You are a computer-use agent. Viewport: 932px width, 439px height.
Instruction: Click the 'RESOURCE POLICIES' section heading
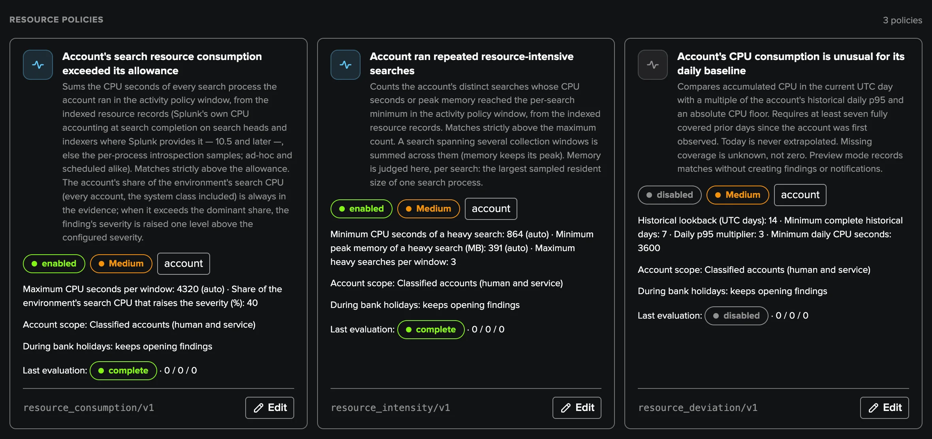point(56,20)
